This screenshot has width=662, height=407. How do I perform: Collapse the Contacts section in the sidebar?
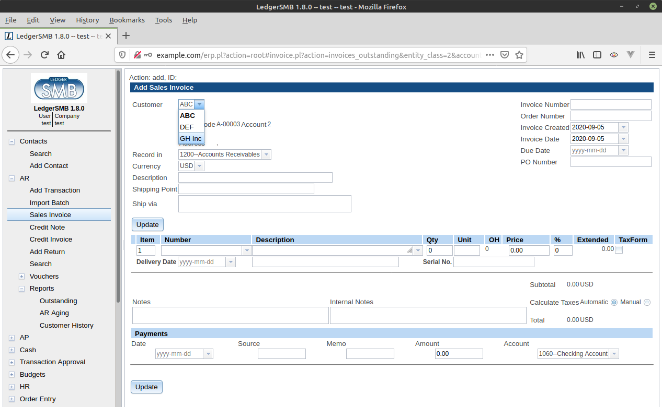point(12,141)
